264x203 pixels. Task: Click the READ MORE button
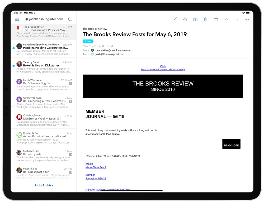tap(231, 144)
